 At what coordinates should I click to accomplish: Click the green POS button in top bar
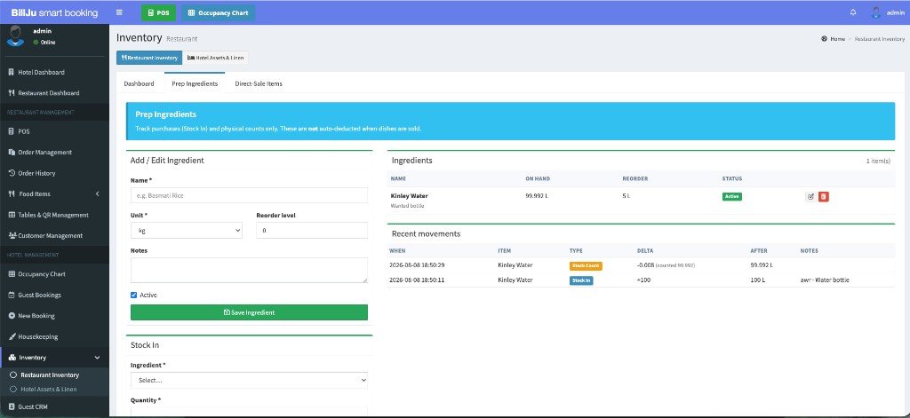(x=158, y=12)
